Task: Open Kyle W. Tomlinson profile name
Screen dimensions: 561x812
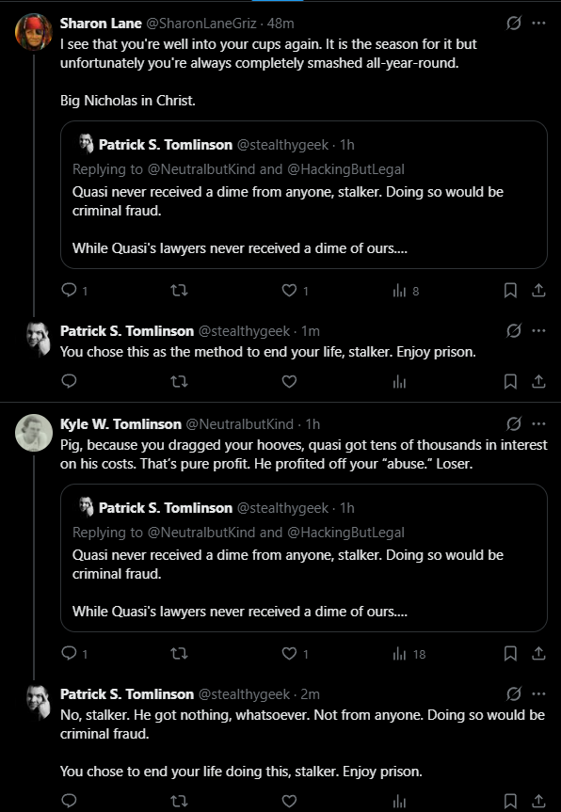Action: 120,424
